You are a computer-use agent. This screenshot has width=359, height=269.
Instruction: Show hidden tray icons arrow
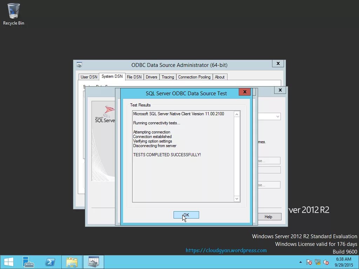(300, 262)
